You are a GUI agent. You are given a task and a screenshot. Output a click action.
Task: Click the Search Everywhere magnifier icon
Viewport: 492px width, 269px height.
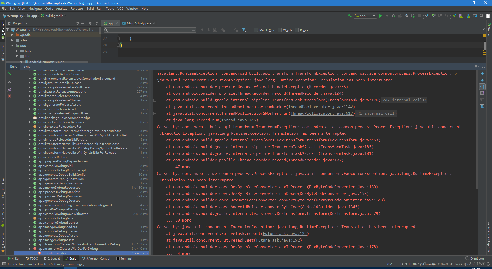click(x=481, y=16)
